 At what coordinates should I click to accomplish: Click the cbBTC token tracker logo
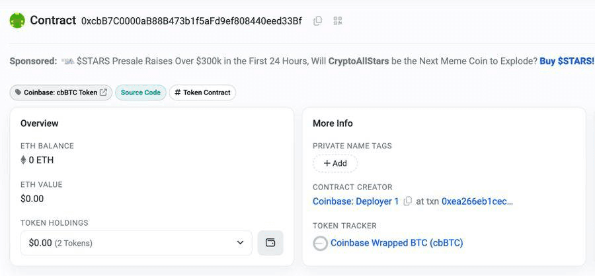point(320,243)
